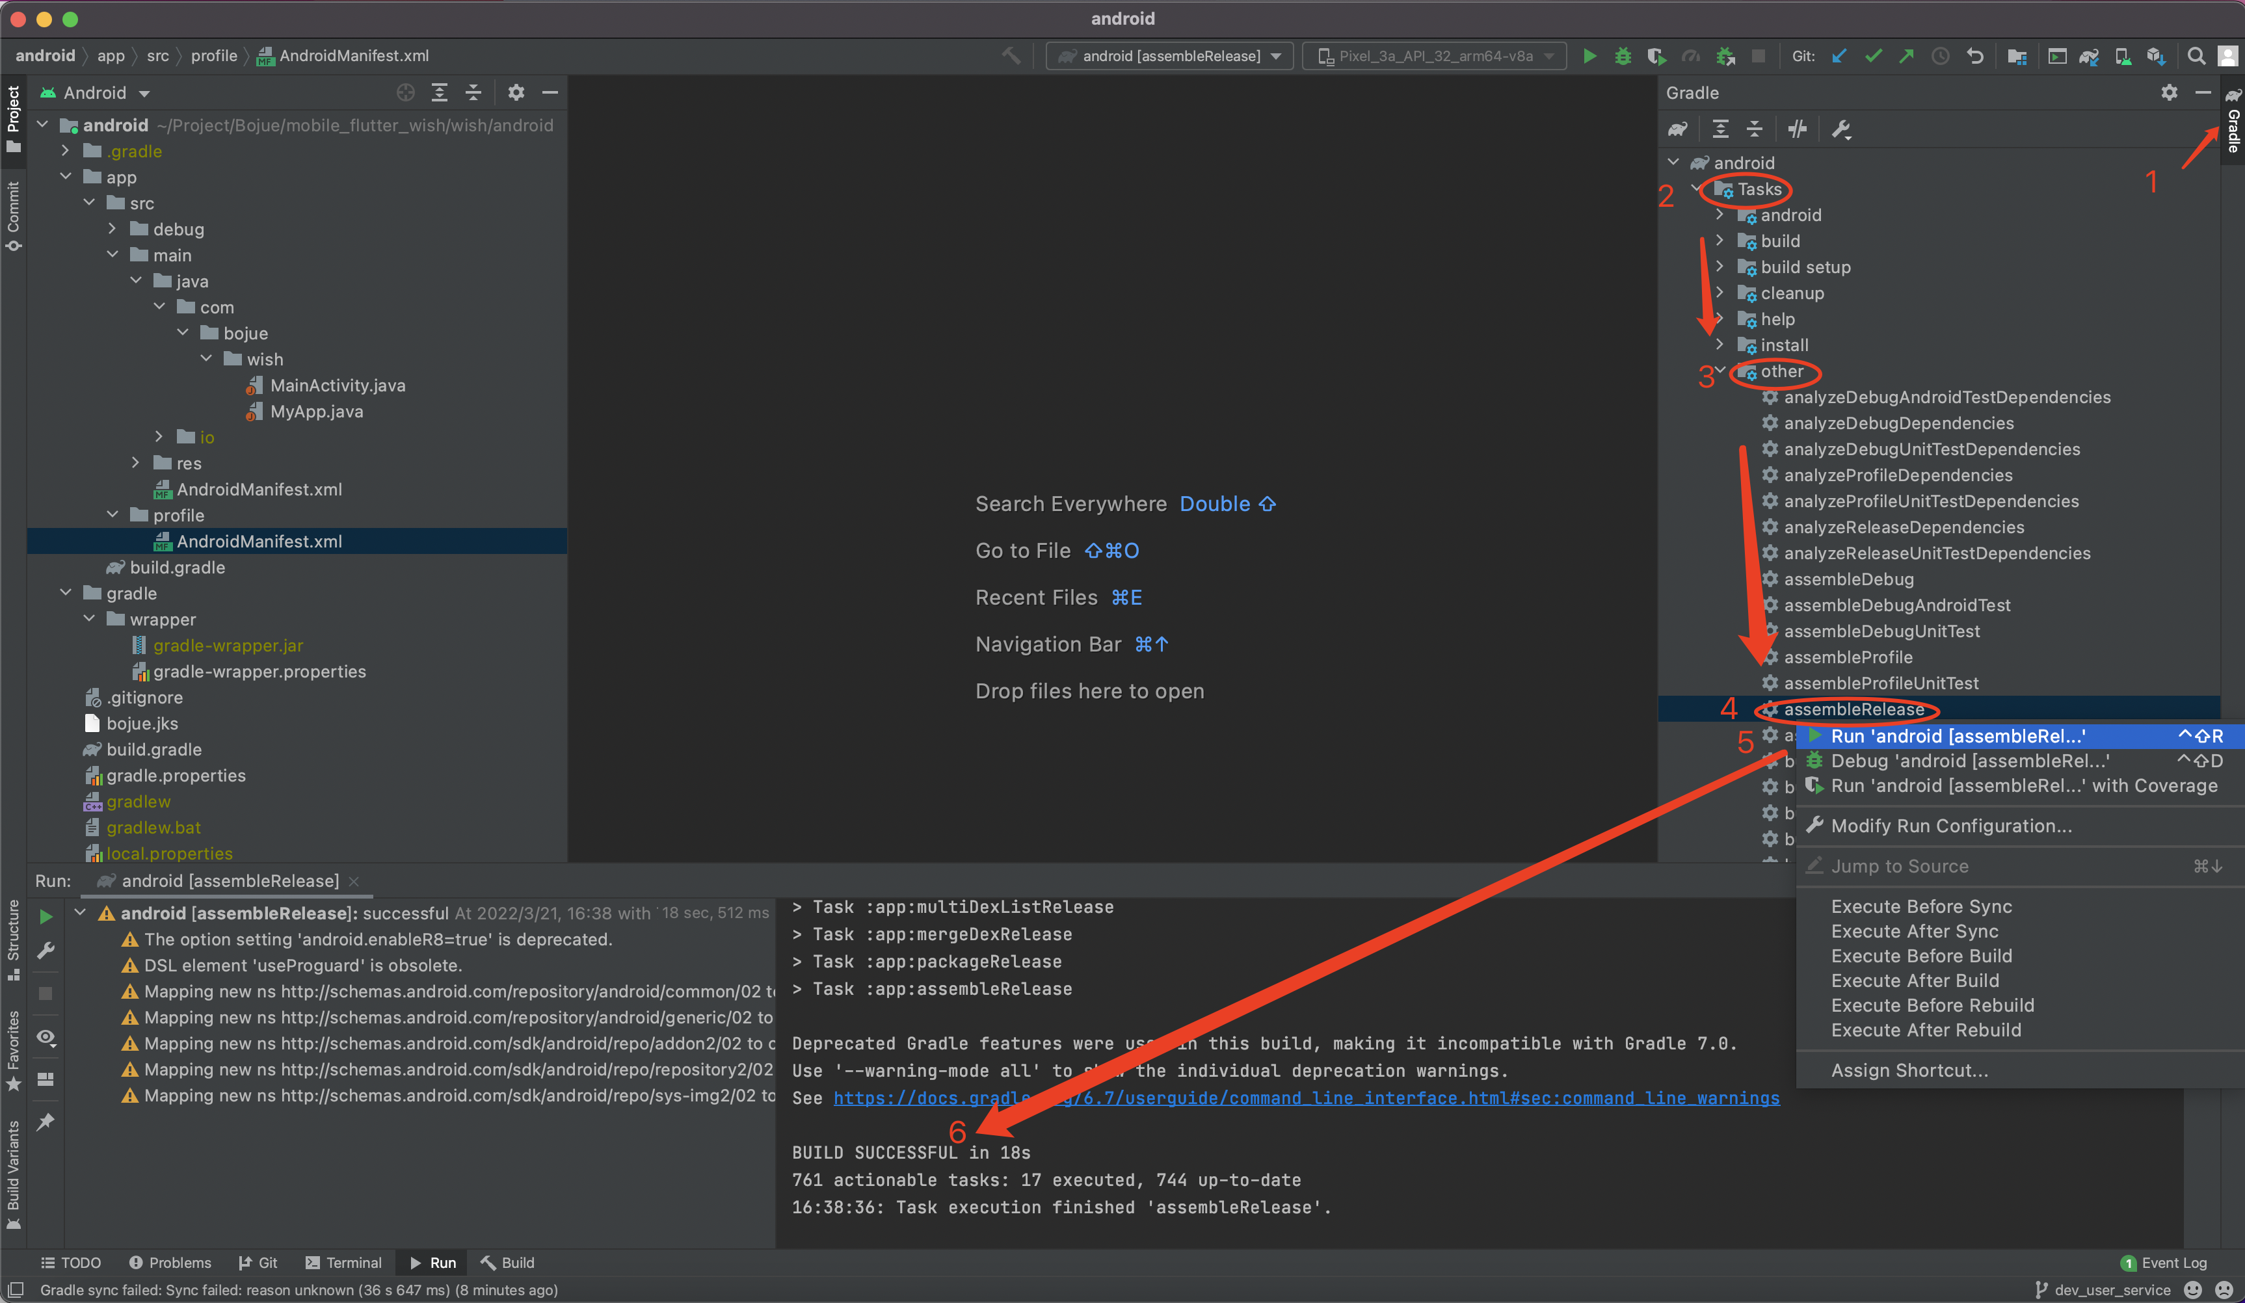The image size is (2245, 1303).
Task: Toggle the Build Variants side tab
Action: point(14,1175)
